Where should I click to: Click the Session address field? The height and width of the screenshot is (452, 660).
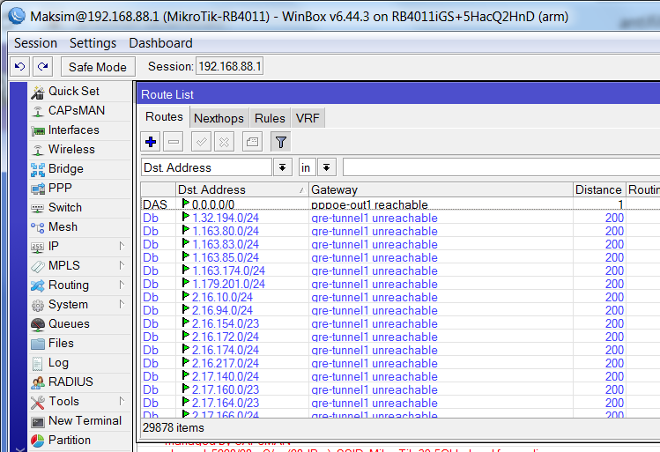click(x=229, y=66)
